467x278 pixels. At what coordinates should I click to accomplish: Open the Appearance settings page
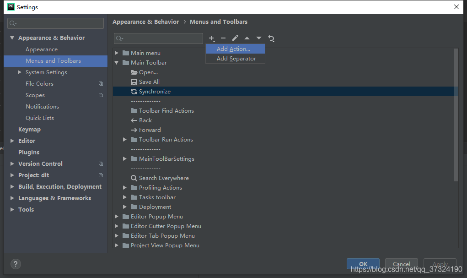click(42, 49)
